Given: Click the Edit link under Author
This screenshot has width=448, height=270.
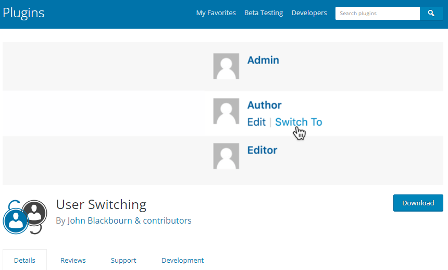Looking at the screenshot, I should (x=256, y=122).
